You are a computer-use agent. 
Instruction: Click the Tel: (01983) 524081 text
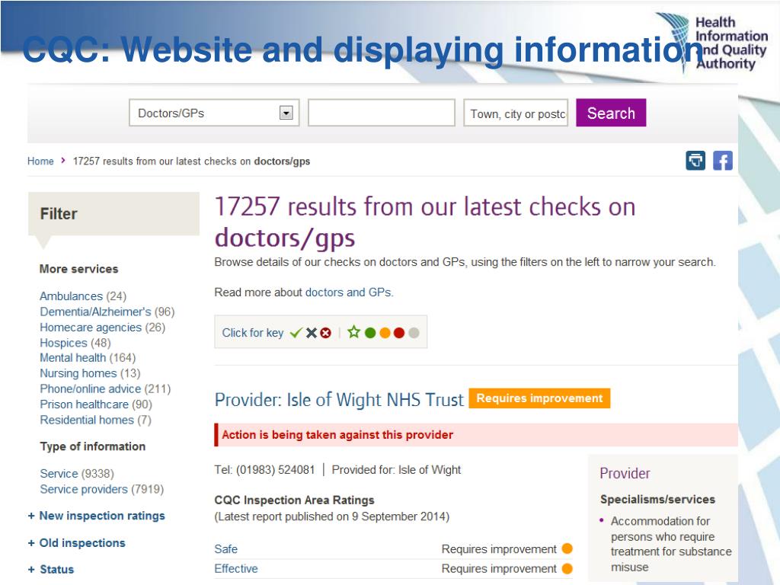click(264, 469)
